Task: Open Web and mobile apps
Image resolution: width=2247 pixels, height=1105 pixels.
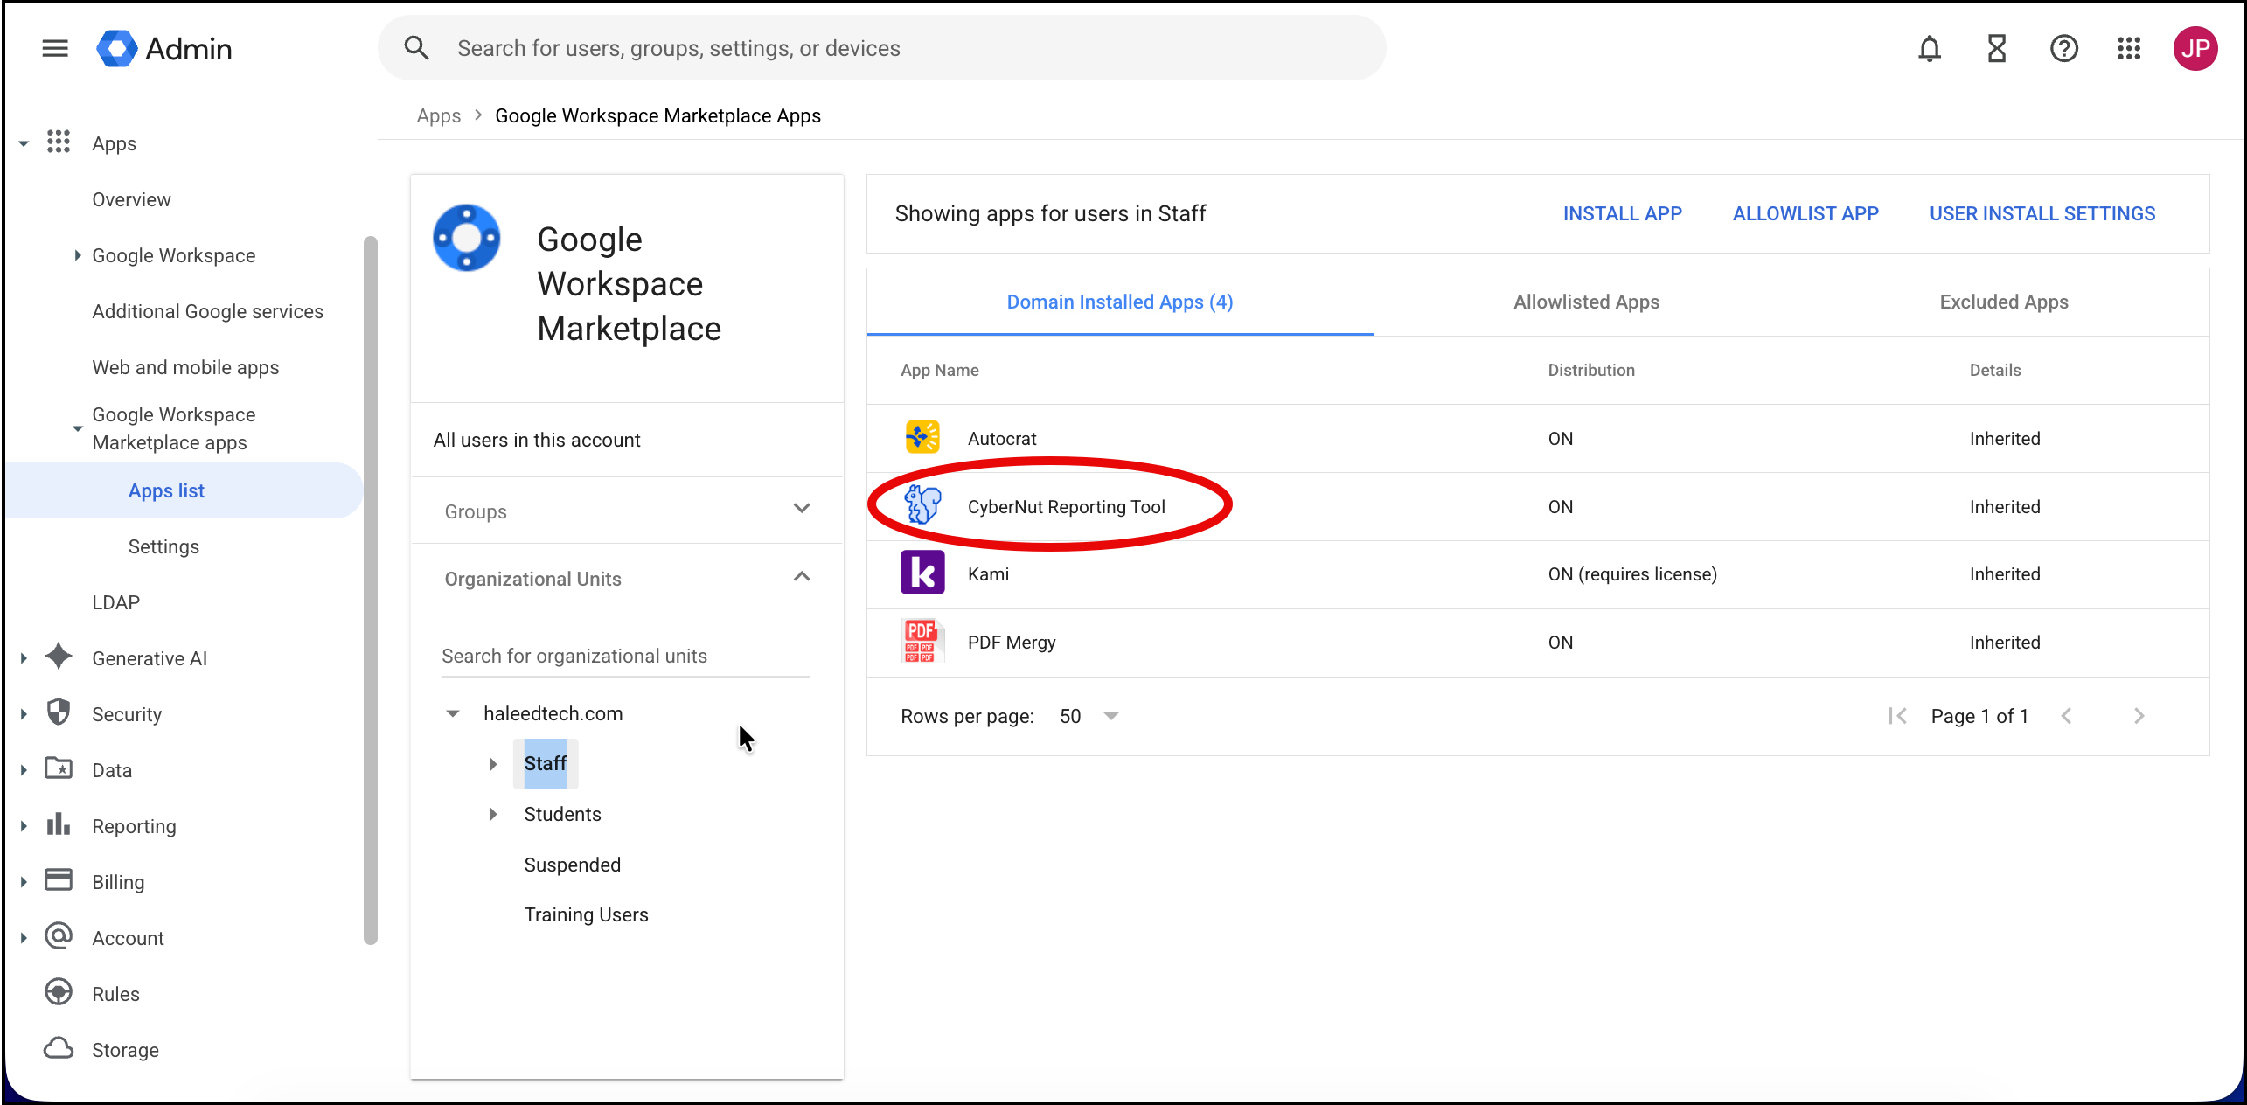Action: point(186,367)
